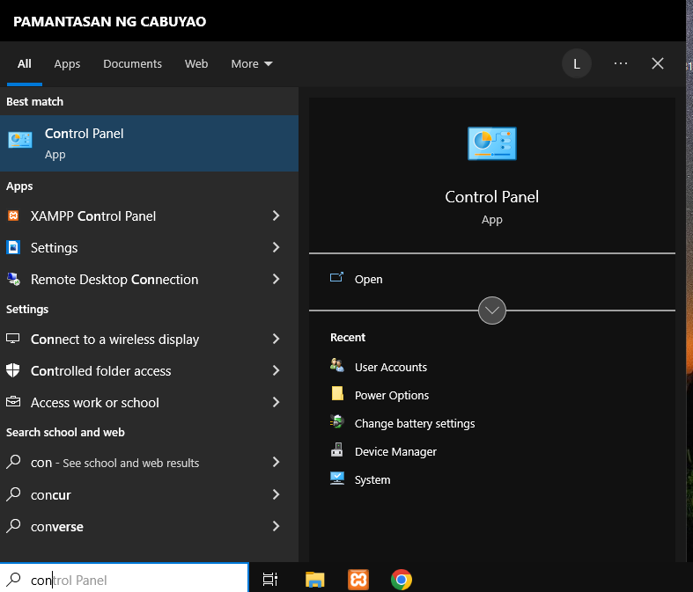This screenshot has height=592, width=693.
Task: Expand 'converse' suggestion arrow
Action: (x=276, y=526)
